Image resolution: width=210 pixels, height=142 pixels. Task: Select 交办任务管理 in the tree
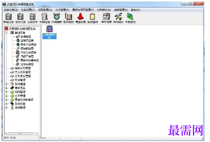[x=23, y=72]
